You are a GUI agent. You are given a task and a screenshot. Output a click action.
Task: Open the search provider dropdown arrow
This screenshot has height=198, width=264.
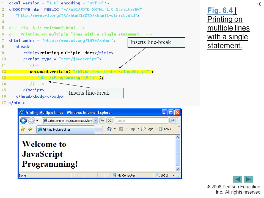pyautogui.click(x=177, y=120)
